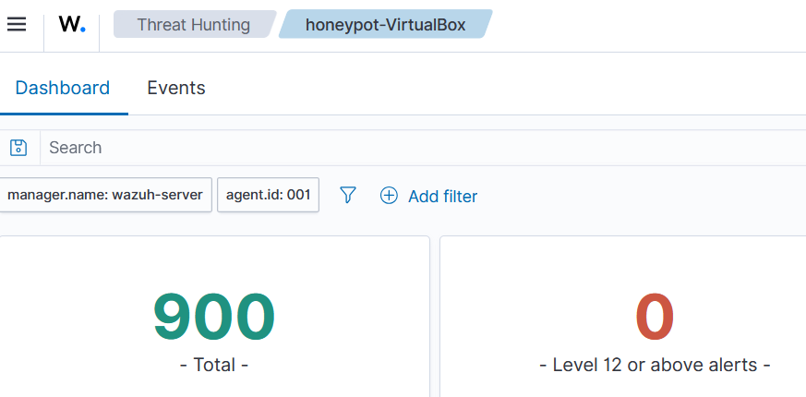This screenshot has height=397, width=806.
Task: Open the filter options funnel icon
Action: (x=348, y=196)
